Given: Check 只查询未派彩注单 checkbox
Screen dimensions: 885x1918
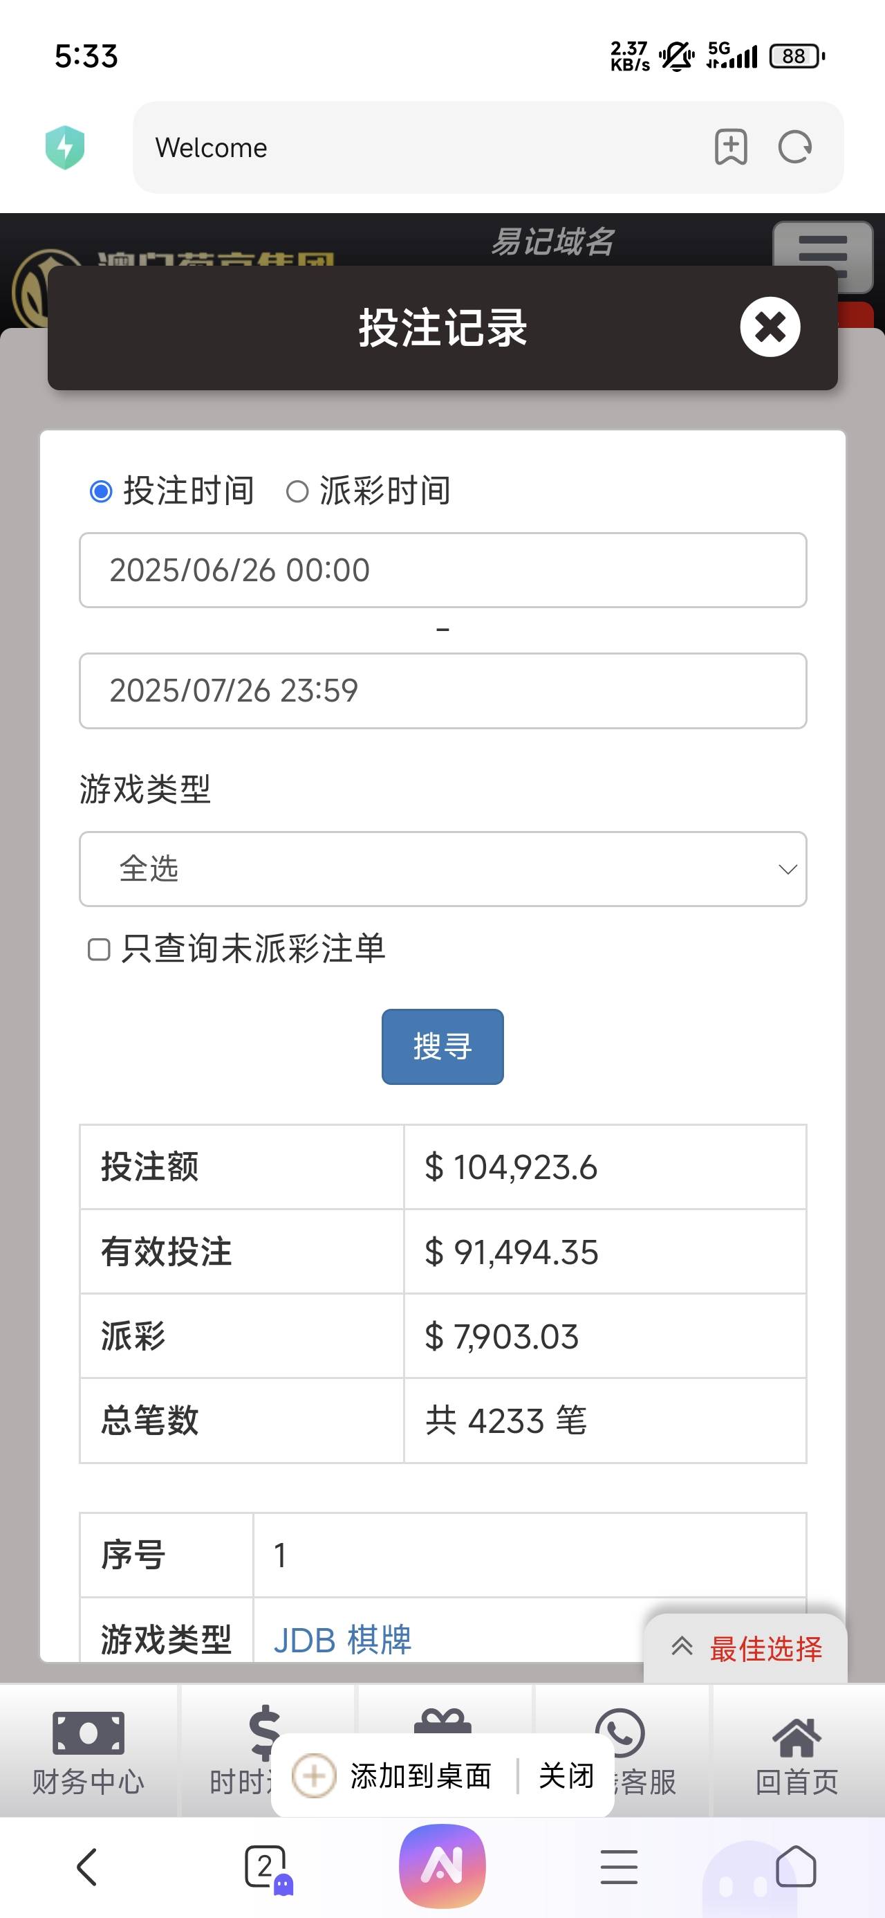Looking at the screenshot, I should tap(99, 949).
